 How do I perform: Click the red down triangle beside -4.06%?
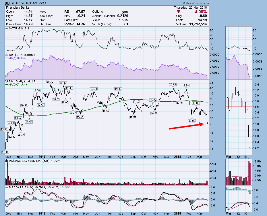point(179,12)
